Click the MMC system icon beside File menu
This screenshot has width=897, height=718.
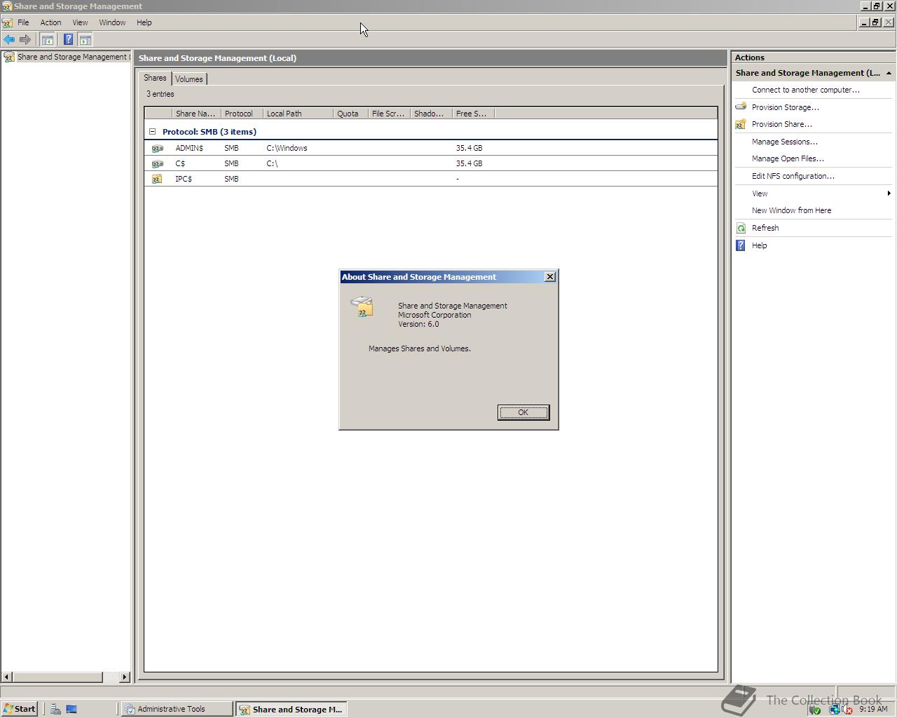point(7,22)
